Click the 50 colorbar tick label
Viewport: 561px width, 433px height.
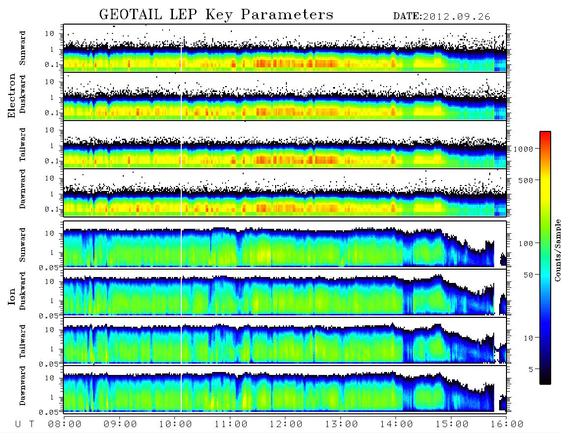pyautogui.click(x=529, y=275)
